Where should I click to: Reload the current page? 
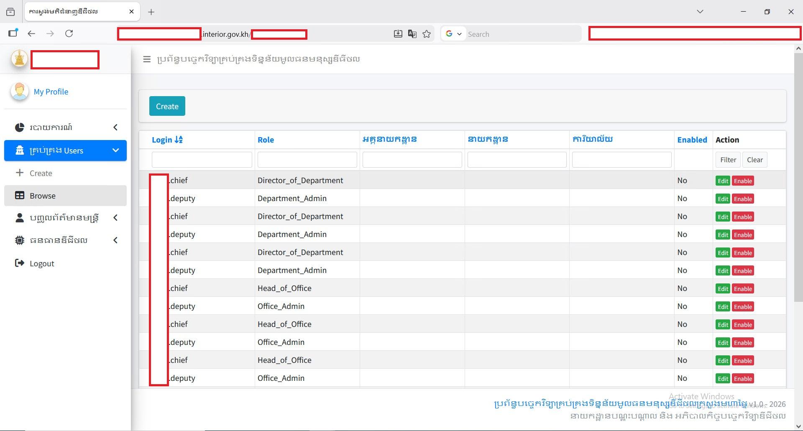tap(69, 33)
